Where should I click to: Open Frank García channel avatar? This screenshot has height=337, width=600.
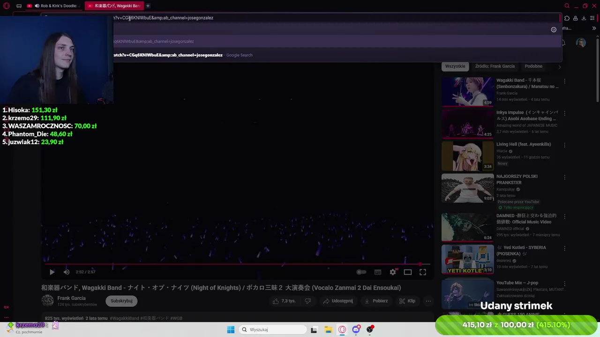coord(47,300)
